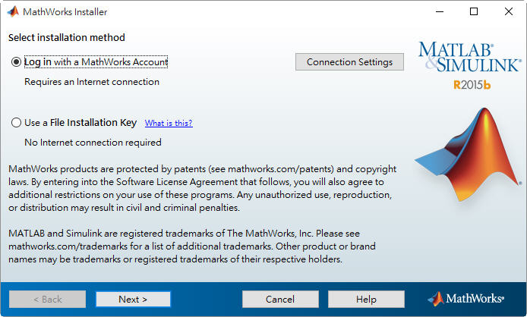Click the 'MathWorks Installer' window title
The height and width of the screenshot is (317, 527).
click(65, 11)
